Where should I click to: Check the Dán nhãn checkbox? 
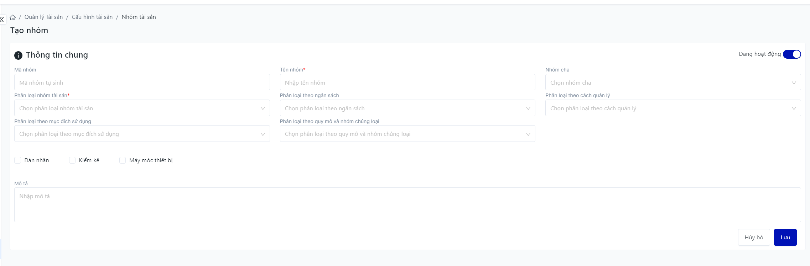coord(18,160)
